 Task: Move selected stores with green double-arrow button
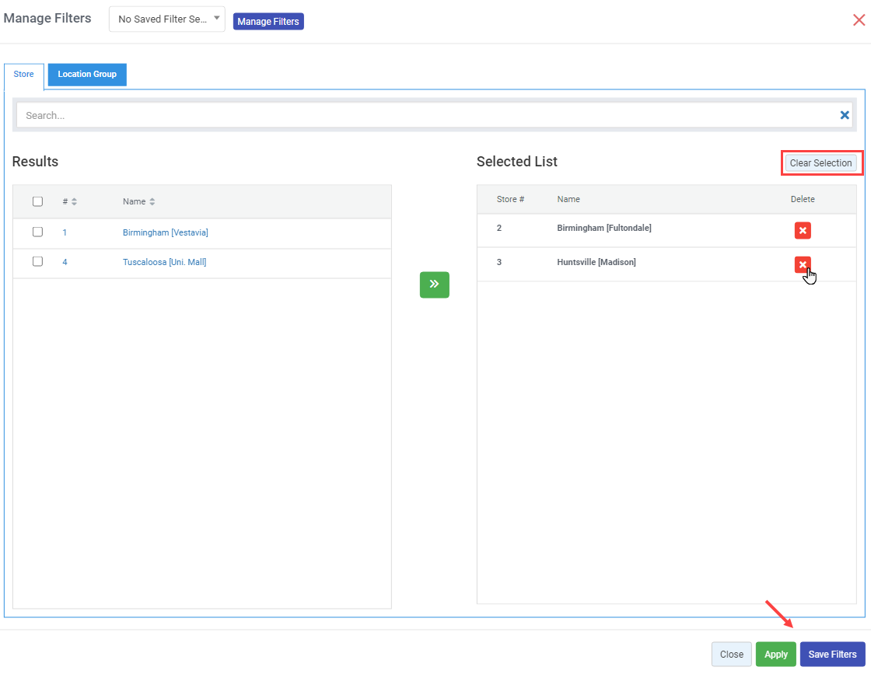[x=435, y=285]
